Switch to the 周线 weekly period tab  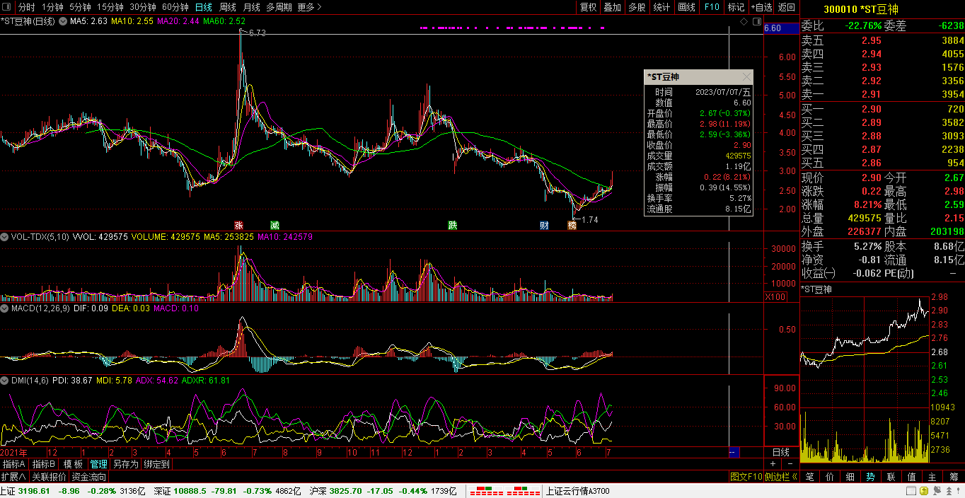click(227, 7)
